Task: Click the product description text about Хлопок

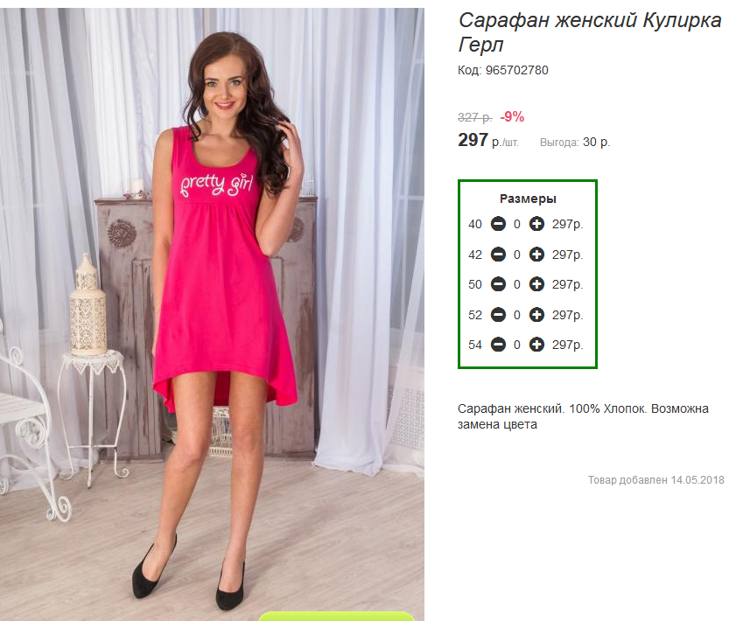Action: (x=583, y=416)
